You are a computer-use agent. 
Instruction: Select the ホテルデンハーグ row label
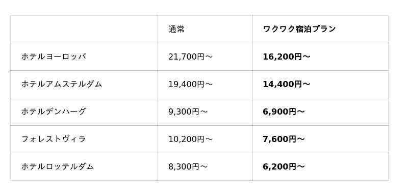54,111
